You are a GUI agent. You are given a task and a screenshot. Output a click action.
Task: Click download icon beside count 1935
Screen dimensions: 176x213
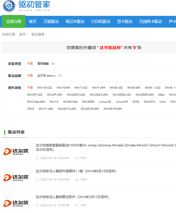(x=77, y=180)
